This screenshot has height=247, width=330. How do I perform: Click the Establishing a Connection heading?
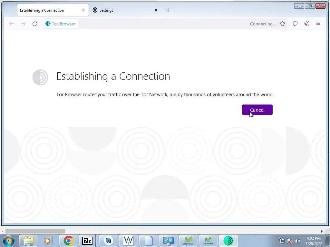click(x=113, y=76)
